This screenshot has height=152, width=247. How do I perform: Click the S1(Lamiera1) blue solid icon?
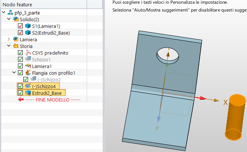pyautogui.click(x=28, y=26)
